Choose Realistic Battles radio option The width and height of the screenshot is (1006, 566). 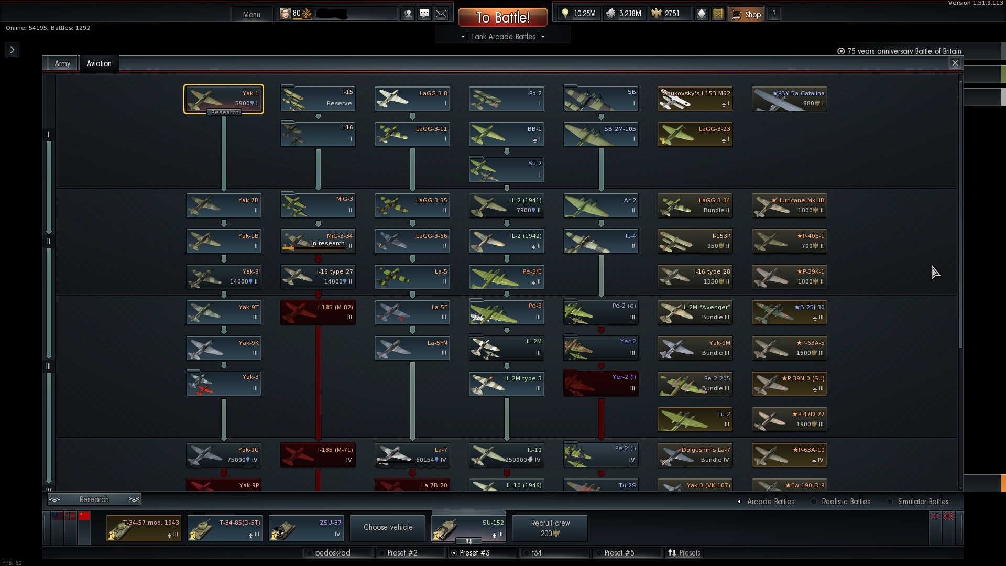click(x=814, y=502)
